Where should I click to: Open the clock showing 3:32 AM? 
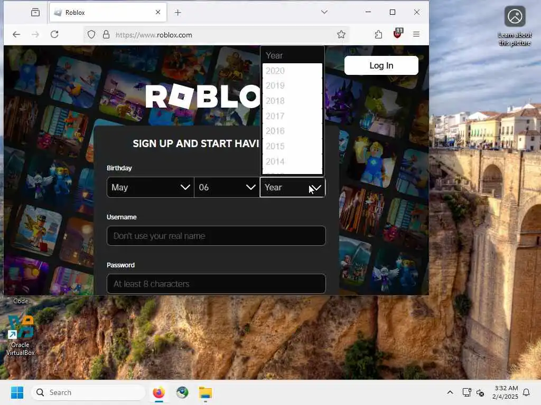tap(505, 392)
